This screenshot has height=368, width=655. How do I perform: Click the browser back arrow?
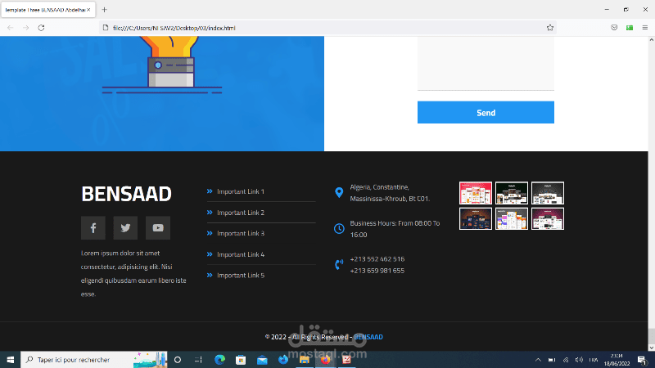(x=11, y=28)
